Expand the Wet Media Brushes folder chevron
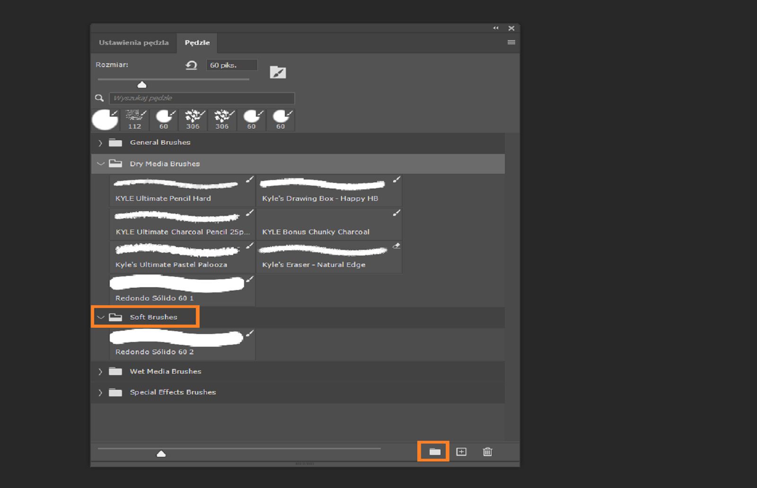This screenshot has height=488, width=757. 100,372
